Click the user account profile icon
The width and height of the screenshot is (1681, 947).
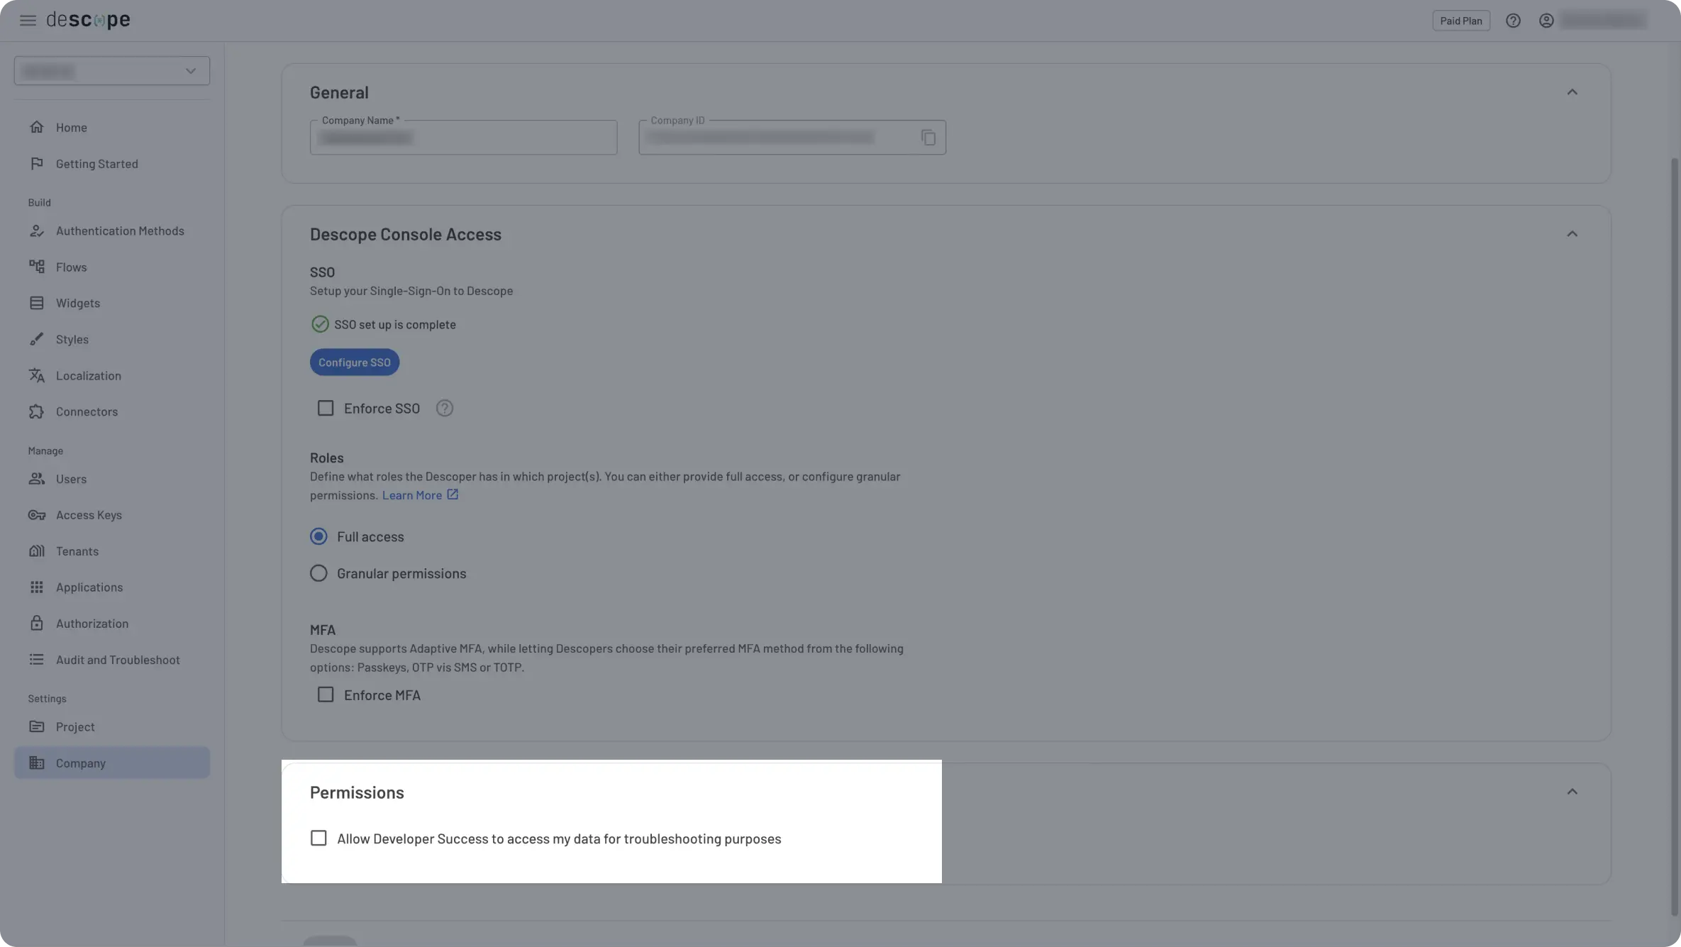1546,21
